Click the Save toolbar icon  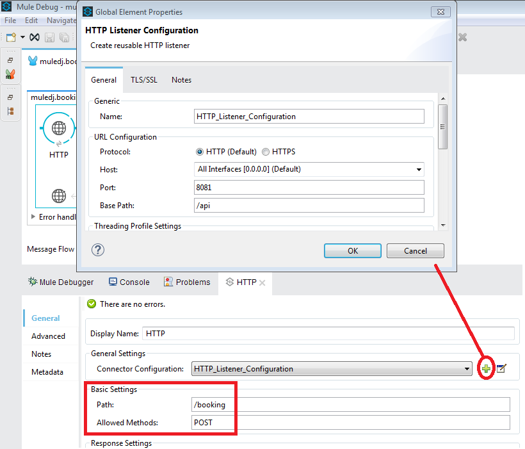[x=48, y=37]
